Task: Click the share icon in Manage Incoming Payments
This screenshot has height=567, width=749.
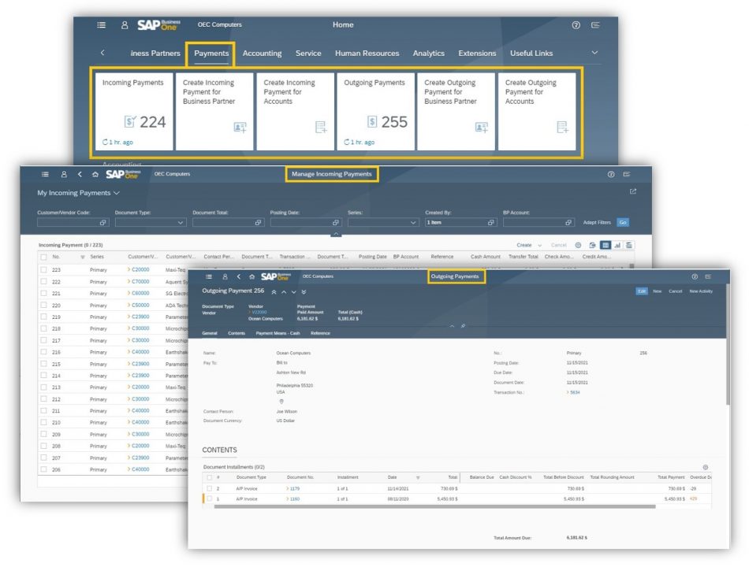Action: pos(633,191)
